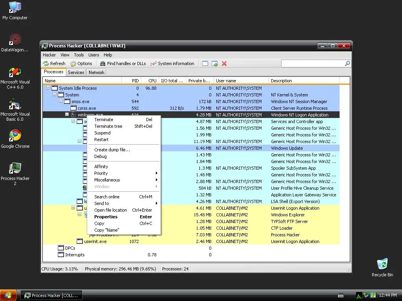
Task: Select Copy in the context menu
Action: click(x=124, y=223)
